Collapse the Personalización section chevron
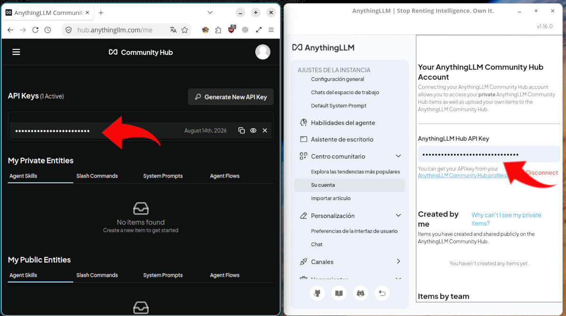The width and height of the screenshot is (566, 316). (x=398, y=215)
